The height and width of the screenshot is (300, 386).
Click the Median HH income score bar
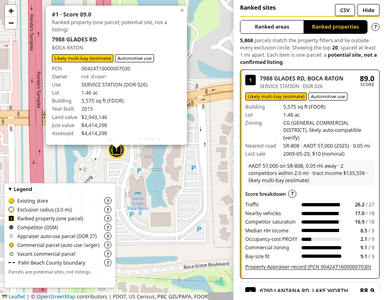(321, 230)
